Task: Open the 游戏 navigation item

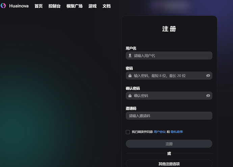Action: tap(93, 6)
